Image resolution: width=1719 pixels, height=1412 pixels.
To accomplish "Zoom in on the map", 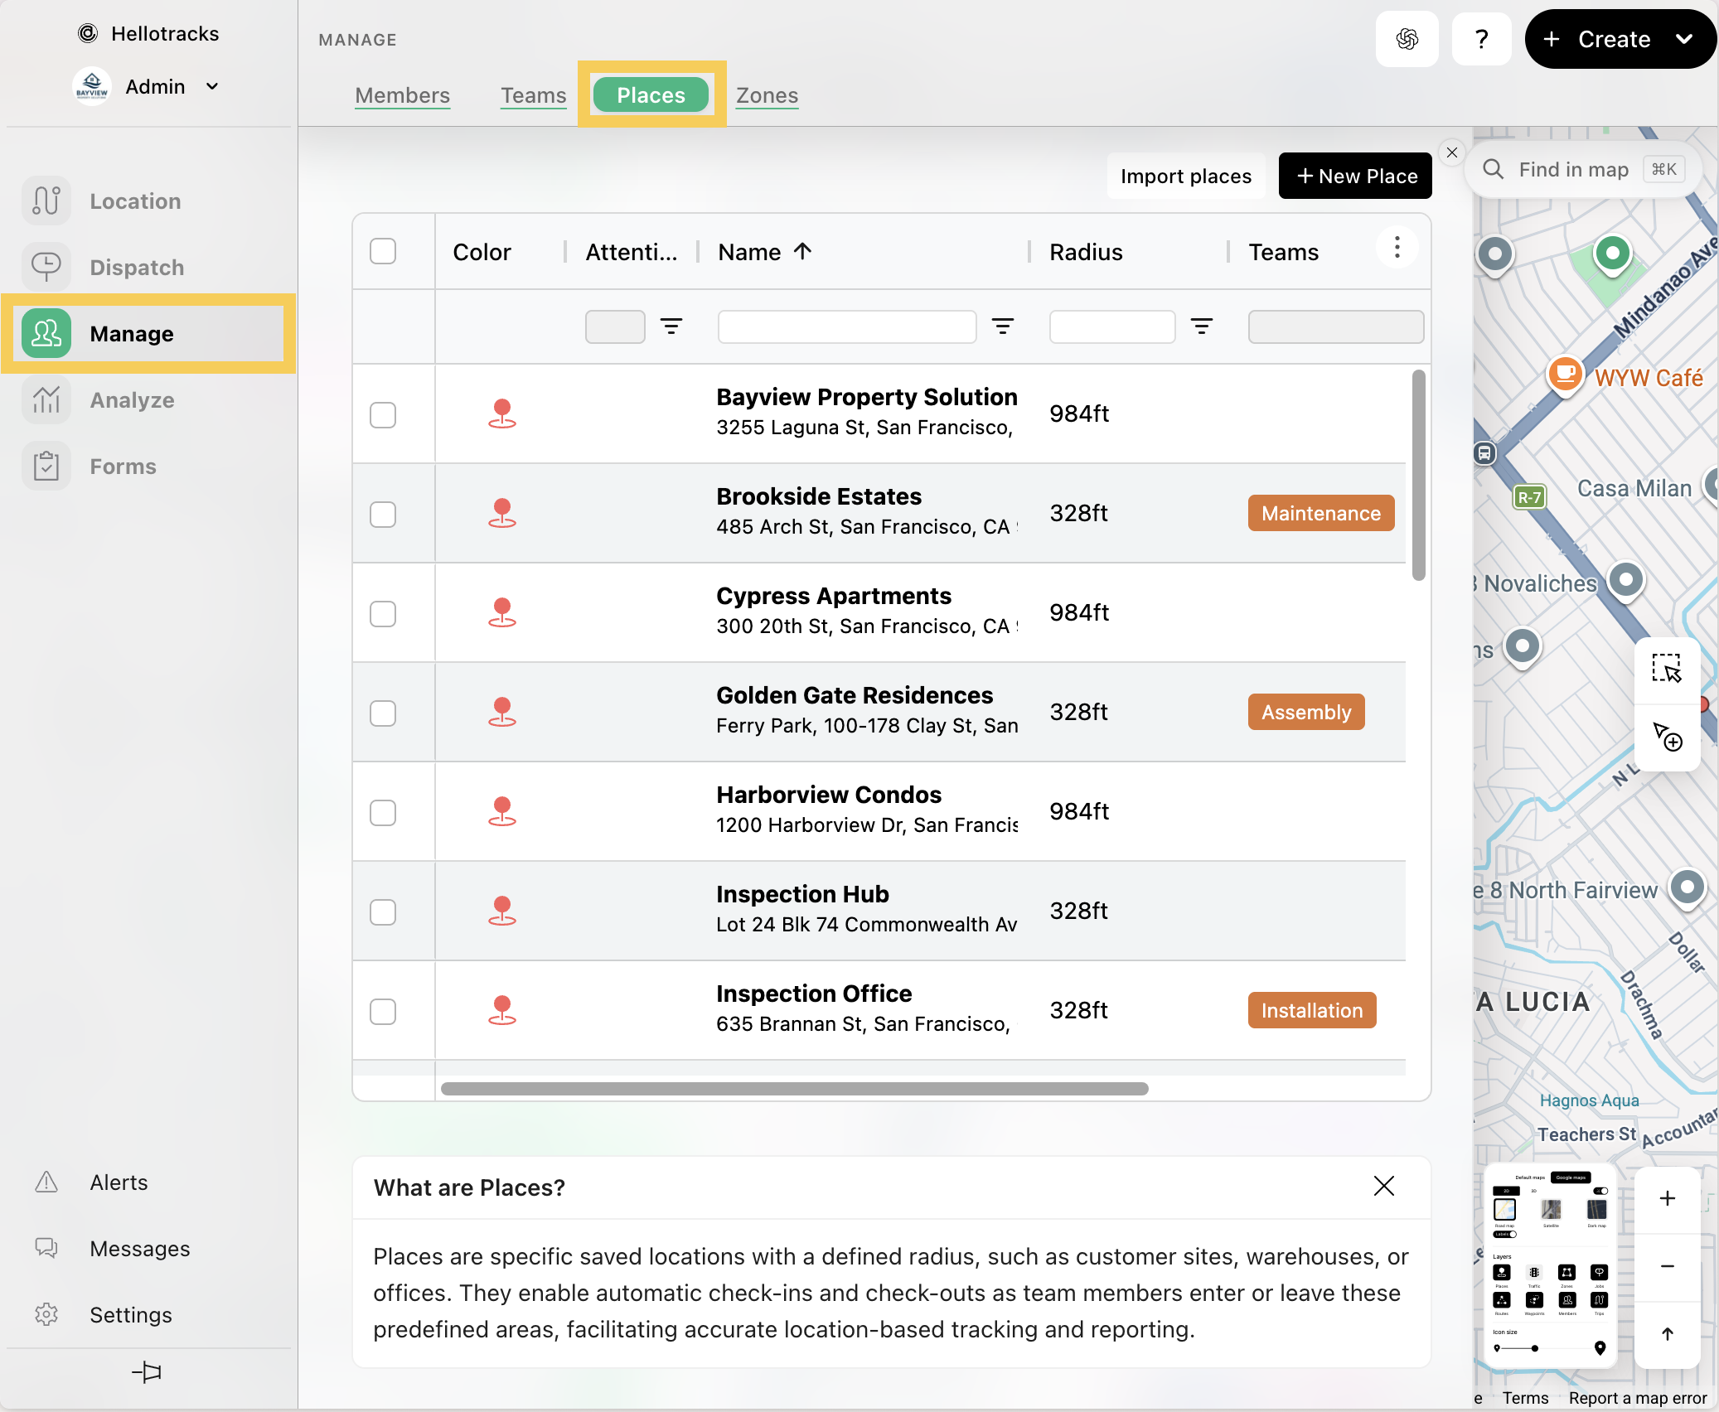I will (1667, 1198).
